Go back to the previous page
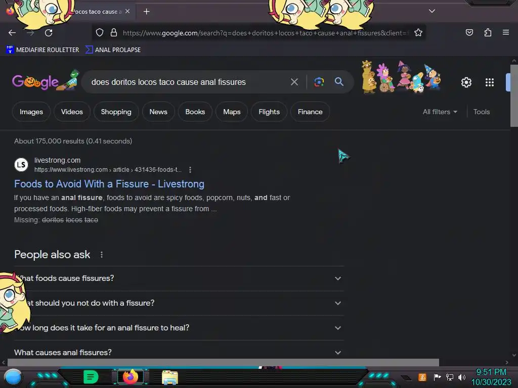The width and height of the screenshot is (518, 388). click(12, 33)
